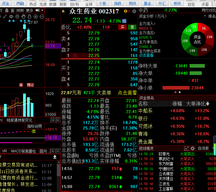Click the question mark help in 资金分析

(x=205, y=16)
